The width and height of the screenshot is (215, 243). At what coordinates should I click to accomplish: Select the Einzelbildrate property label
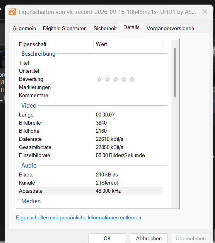pos(34,155)
